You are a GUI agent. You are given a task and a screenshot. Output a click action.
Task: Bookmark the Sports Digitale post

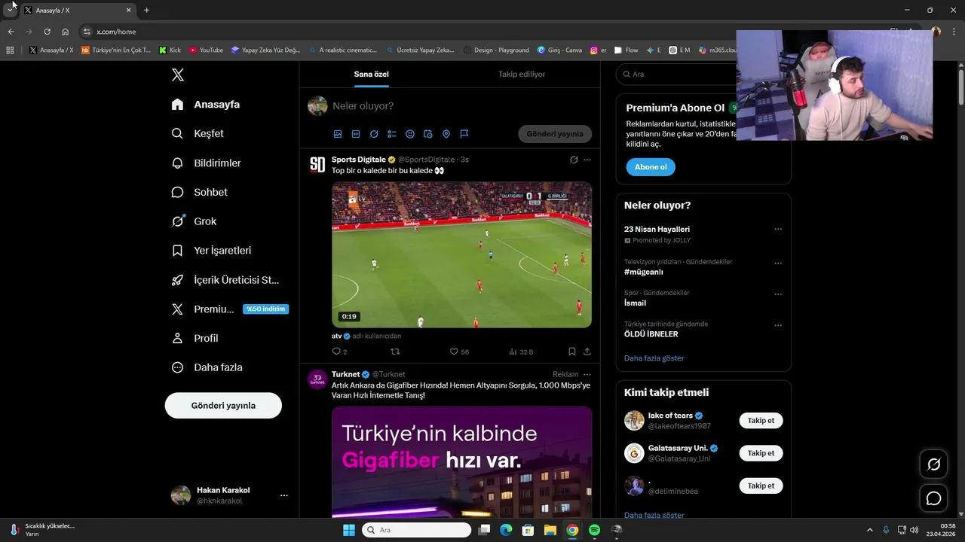572,352
